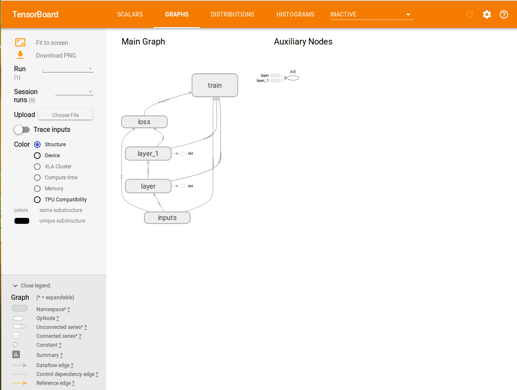Select the init op node ellipse
The width and height of the screenshot is (517, 390).
coord(293,78)
